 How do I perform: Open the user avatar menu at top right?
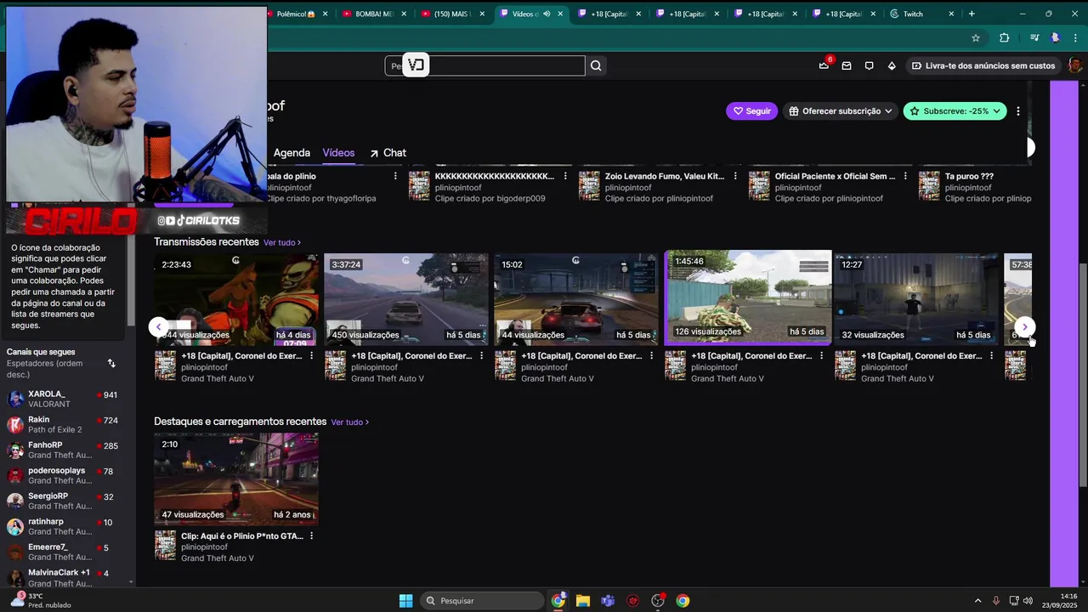(x=1075, y=65)
